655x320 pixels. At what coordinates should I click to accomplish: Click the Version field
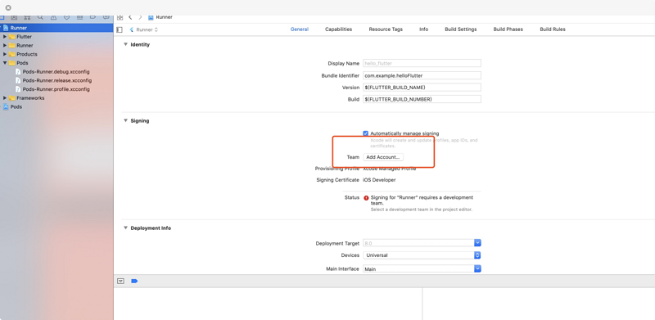coord(422,88)
